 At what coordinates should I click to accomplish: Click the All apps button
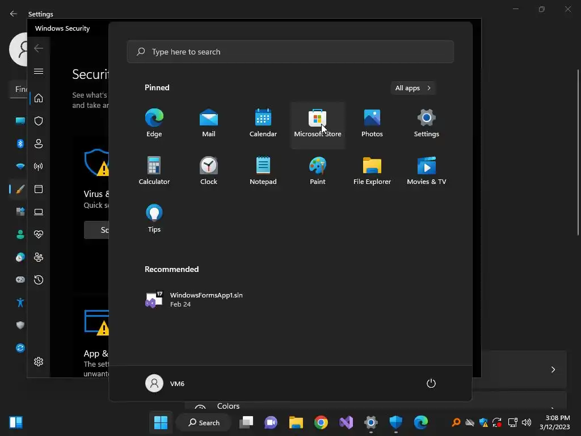coord(413,88)
